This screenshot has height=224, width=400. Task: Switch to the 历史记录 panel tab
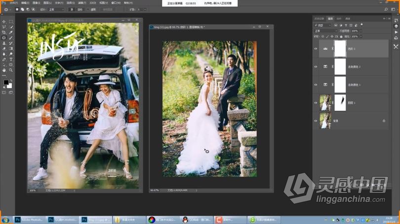319,19
